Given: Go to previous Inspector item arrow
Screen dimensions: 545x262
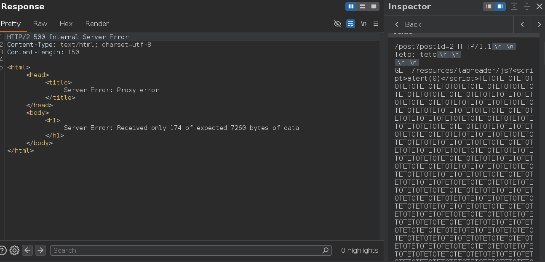Looking at the screenshot, I should (x=522, y=24).
